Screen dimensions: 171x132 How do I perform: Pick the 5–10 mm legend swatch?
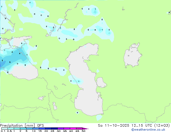point(29,128)
